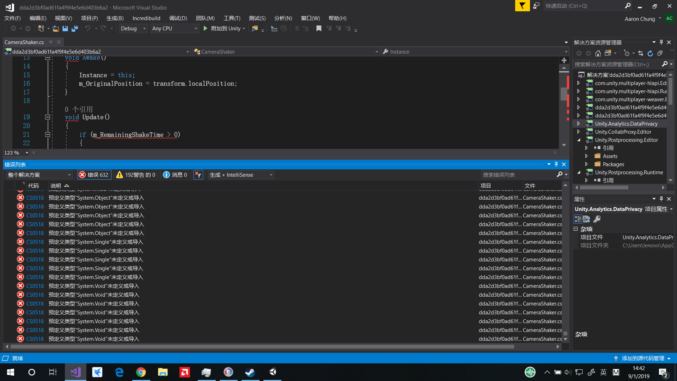Viewport: 677px width, 381px height.
Task: Click the Undo icon
Action: (x=88, y=28)
